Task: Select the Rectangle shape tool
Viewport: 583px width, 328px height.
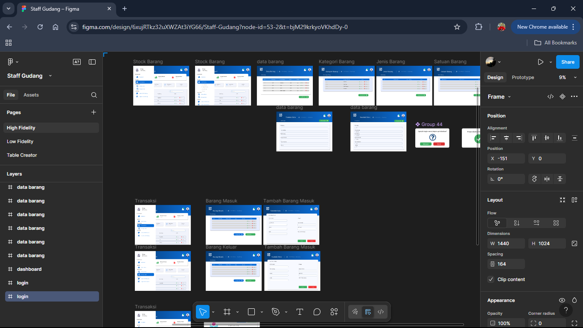Action: pyautogui.click(x=251, y=312)
